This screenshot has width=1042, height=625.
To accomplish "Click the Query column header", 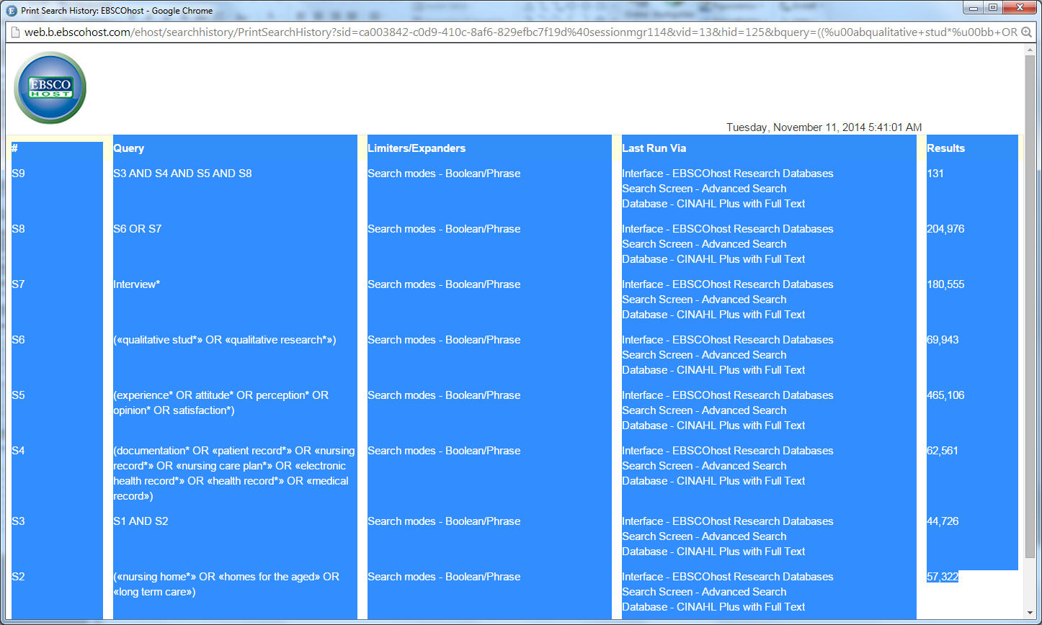I will [129, 148].
